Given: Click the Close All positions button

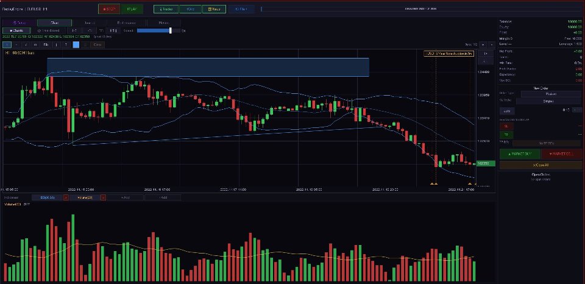Looking at the screenshot, I should pyautogui.click(x=541, y=165).
